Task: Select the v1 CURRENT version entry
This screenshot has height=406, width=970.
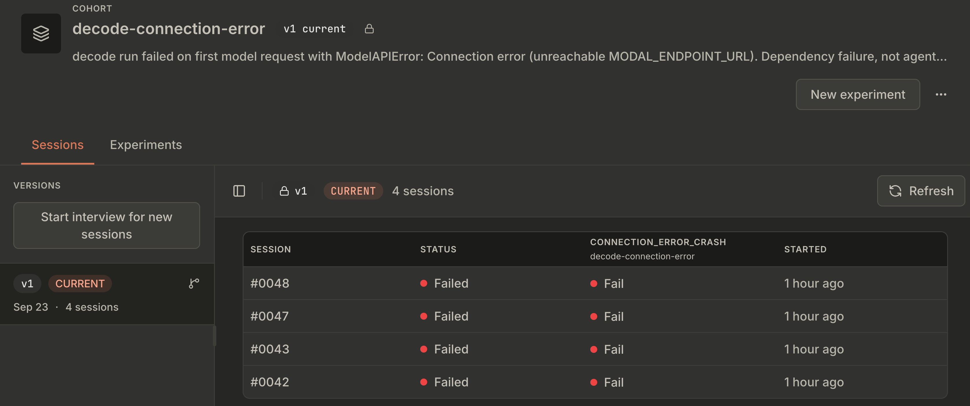Action: click(x=107, y=294)
